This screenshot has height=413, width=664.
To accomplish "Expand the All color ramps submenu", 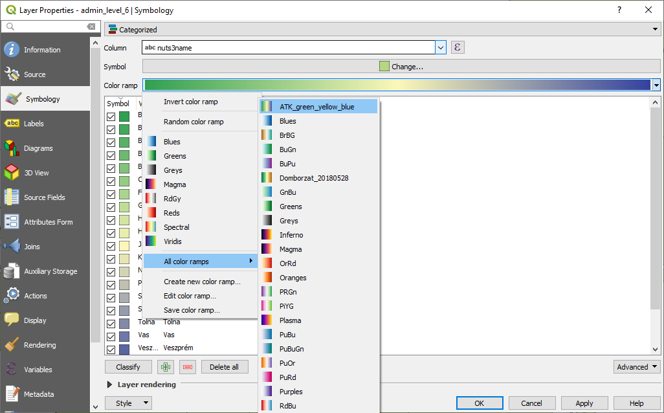I will [x=201, y=262].
